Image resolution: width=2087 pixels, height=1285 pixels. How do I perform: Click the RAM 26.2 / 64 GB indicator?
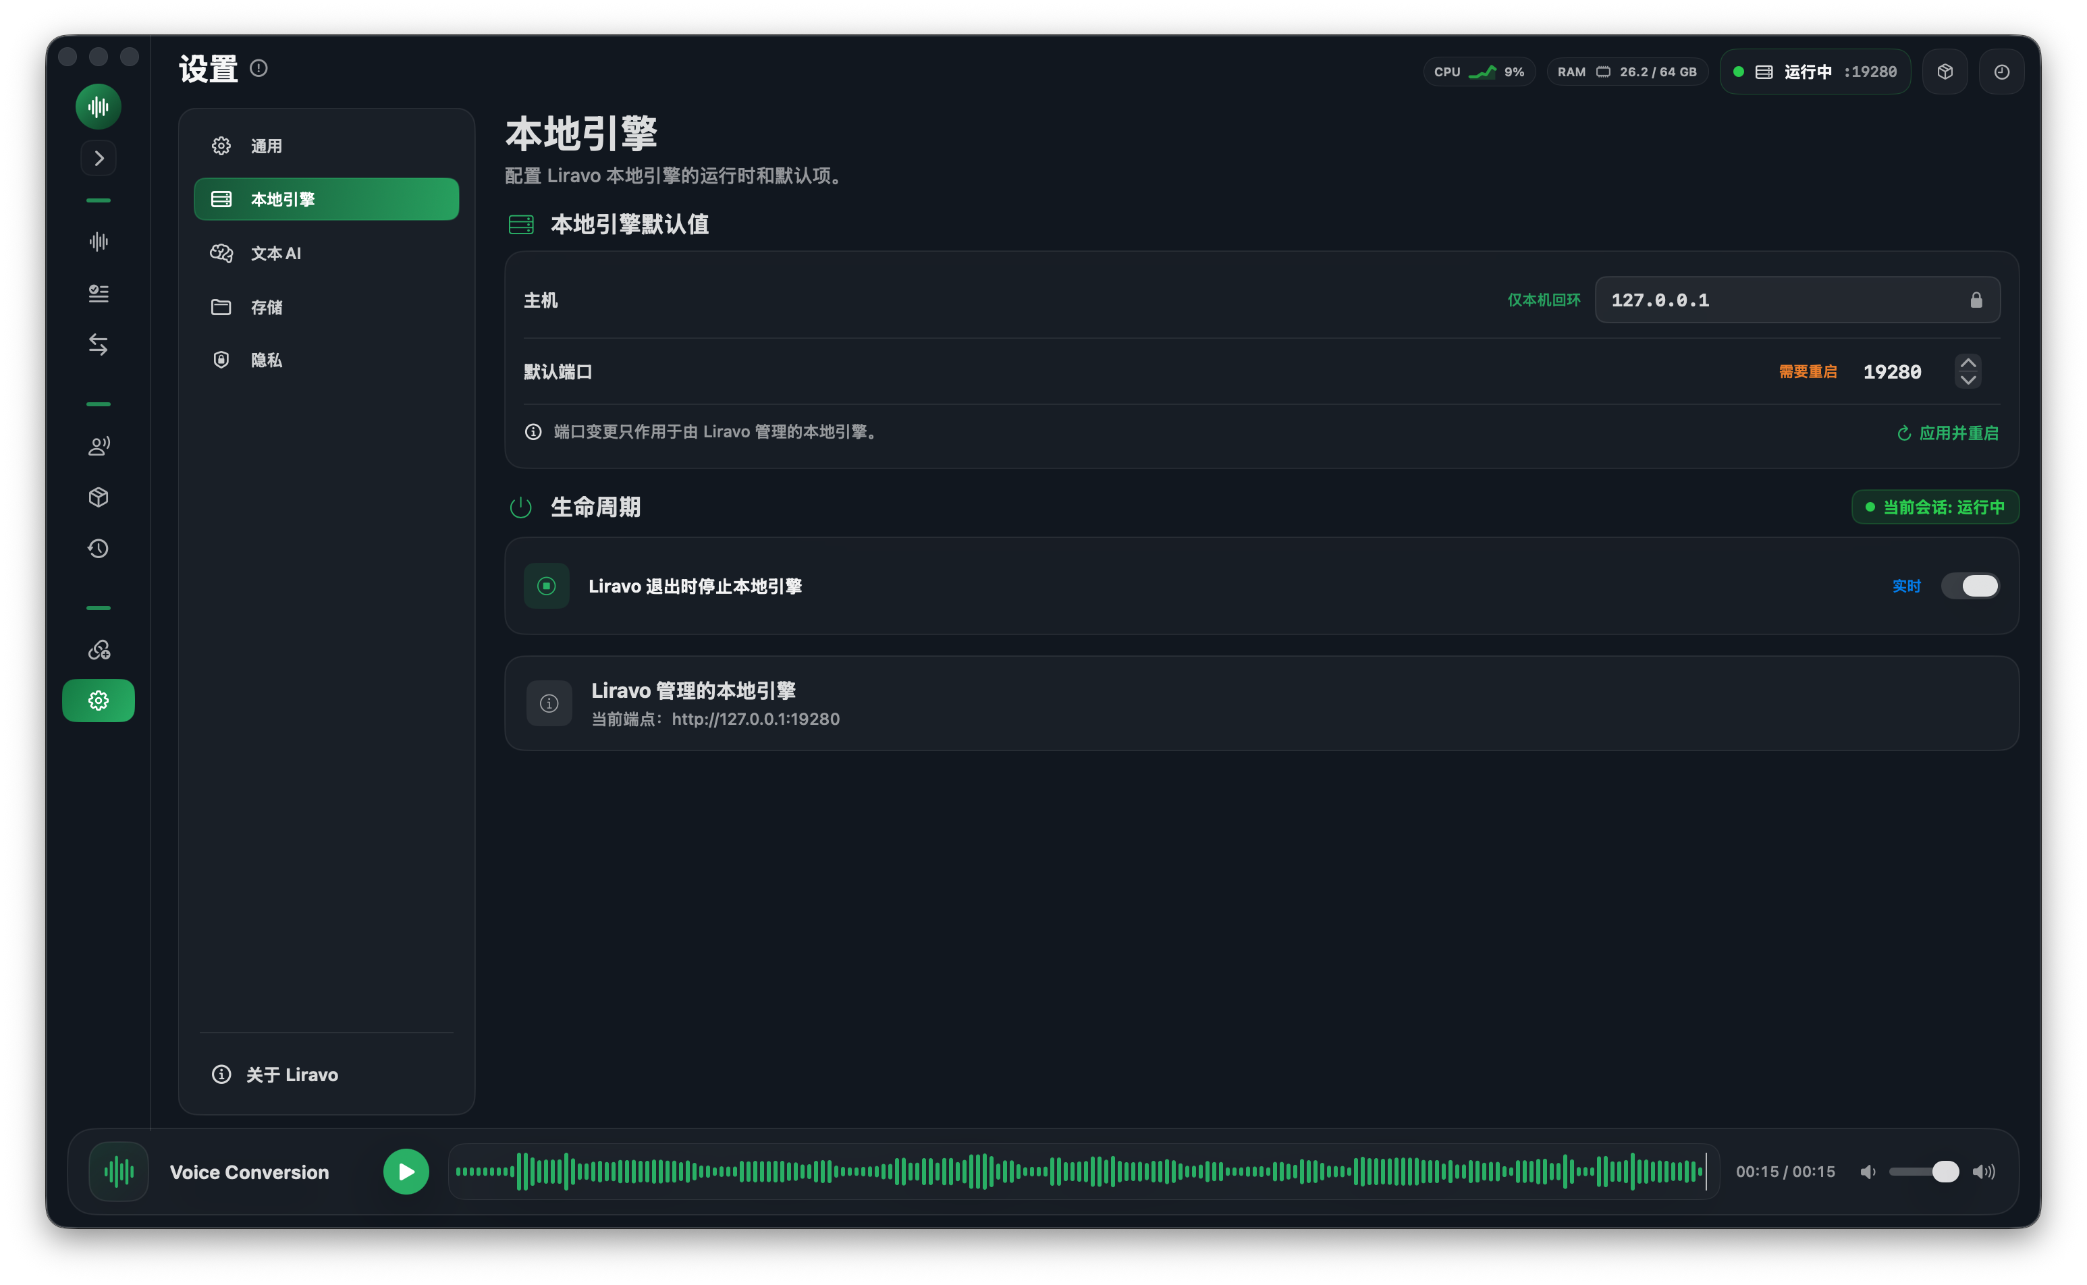[x=1627, y=72]
